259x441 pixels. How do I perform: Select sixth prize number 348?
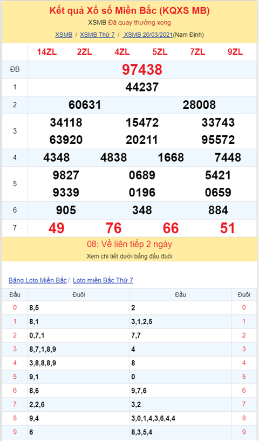[x=142, y=210]
